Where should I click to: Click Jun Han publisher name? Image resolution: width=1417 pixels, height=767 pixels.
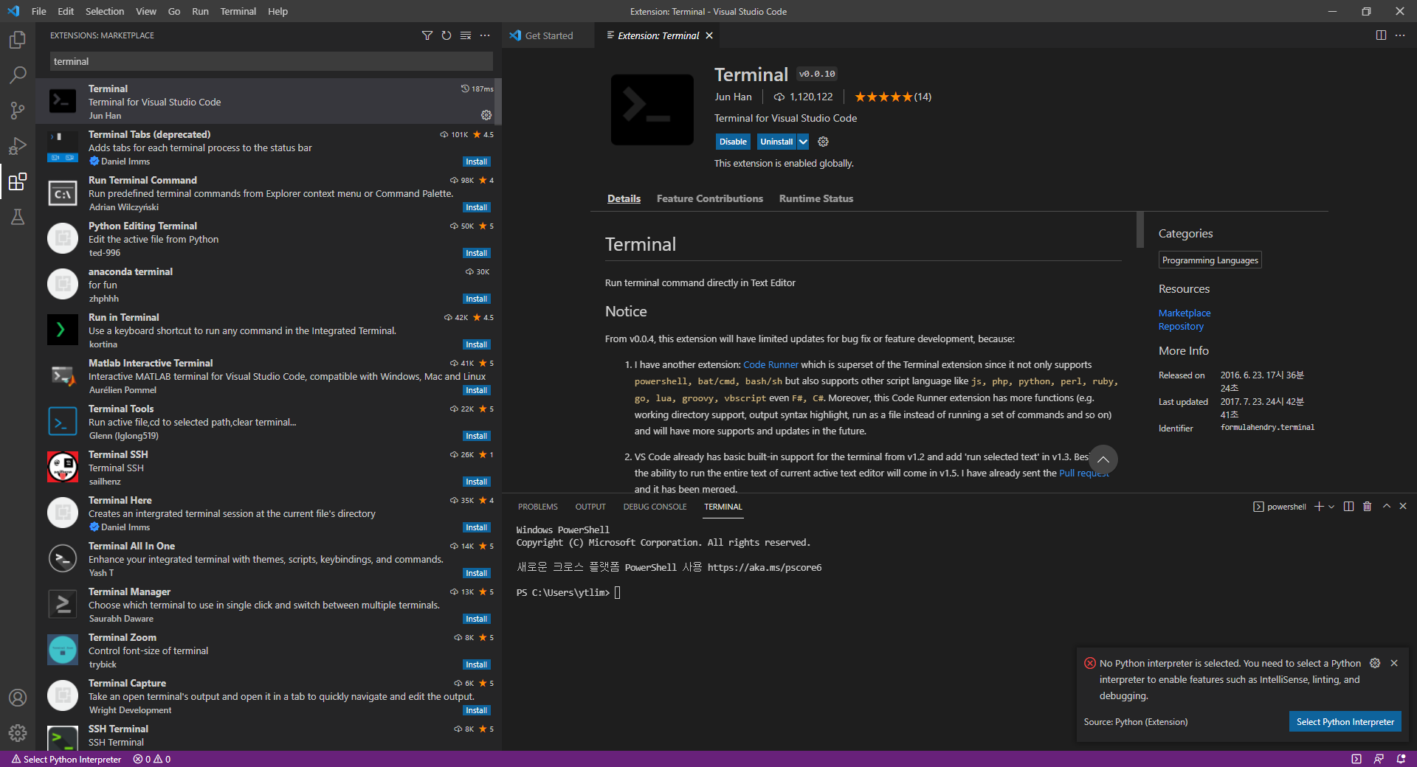(733, 97)
